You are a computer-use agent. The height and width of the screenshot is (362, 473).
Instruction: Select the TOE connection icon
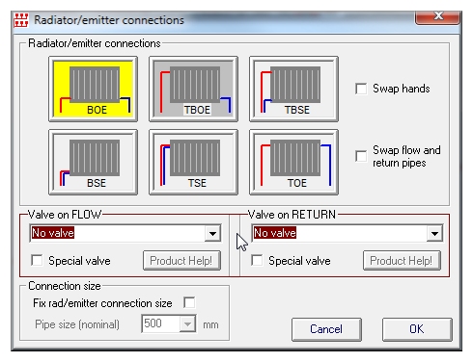point(293,162)
